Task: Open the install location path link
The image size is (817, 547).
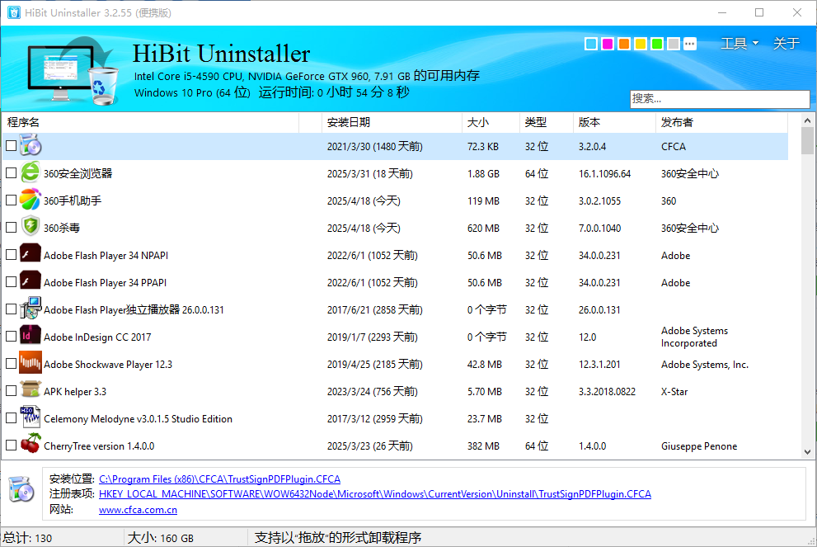Action: click(219, 479)
